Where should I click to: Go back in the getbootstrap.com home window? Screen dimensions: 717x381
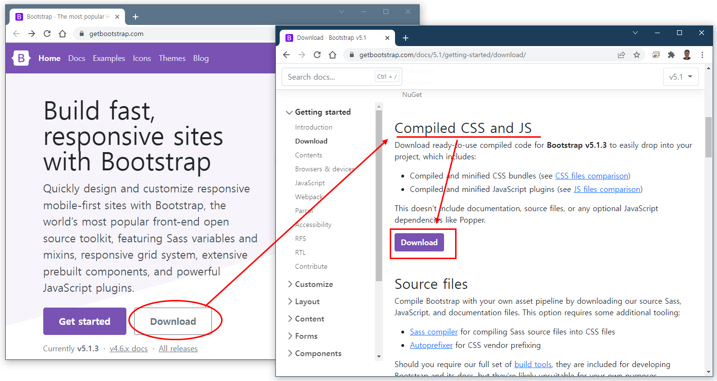tap(16, 34)
